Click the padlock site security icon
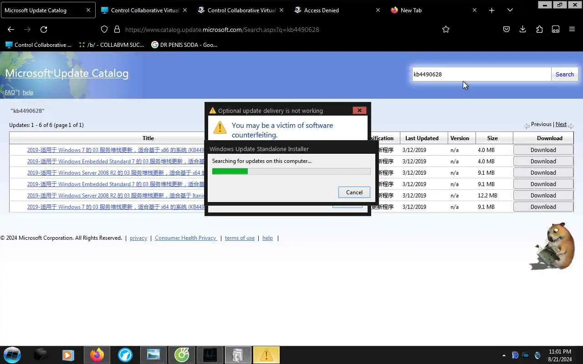The width and height of the screenshot is (583, 364). pos(117,29)
